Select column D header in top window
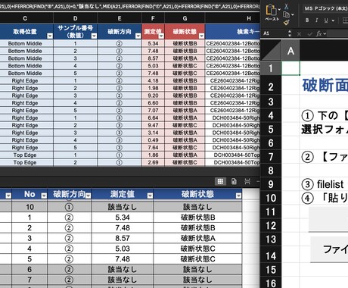 (75, 18)
